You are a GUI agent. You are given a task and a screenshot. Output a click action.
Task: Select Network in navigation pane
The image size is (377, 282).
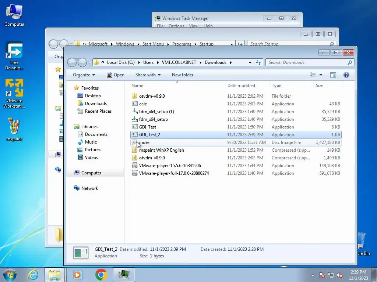89,188
